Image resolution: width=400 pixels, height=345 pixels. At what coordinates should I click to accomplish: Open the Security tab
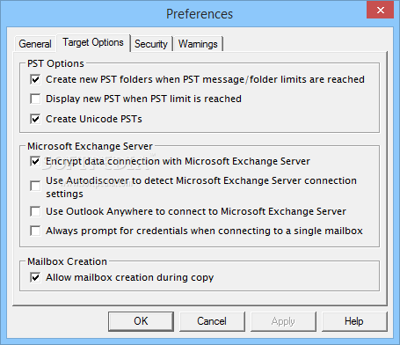click(151, 44)
